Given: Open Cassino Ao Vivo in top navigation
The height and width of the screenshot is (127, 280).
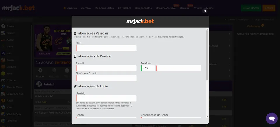Looking at the screenshot, I should click(x=166, y=8).
